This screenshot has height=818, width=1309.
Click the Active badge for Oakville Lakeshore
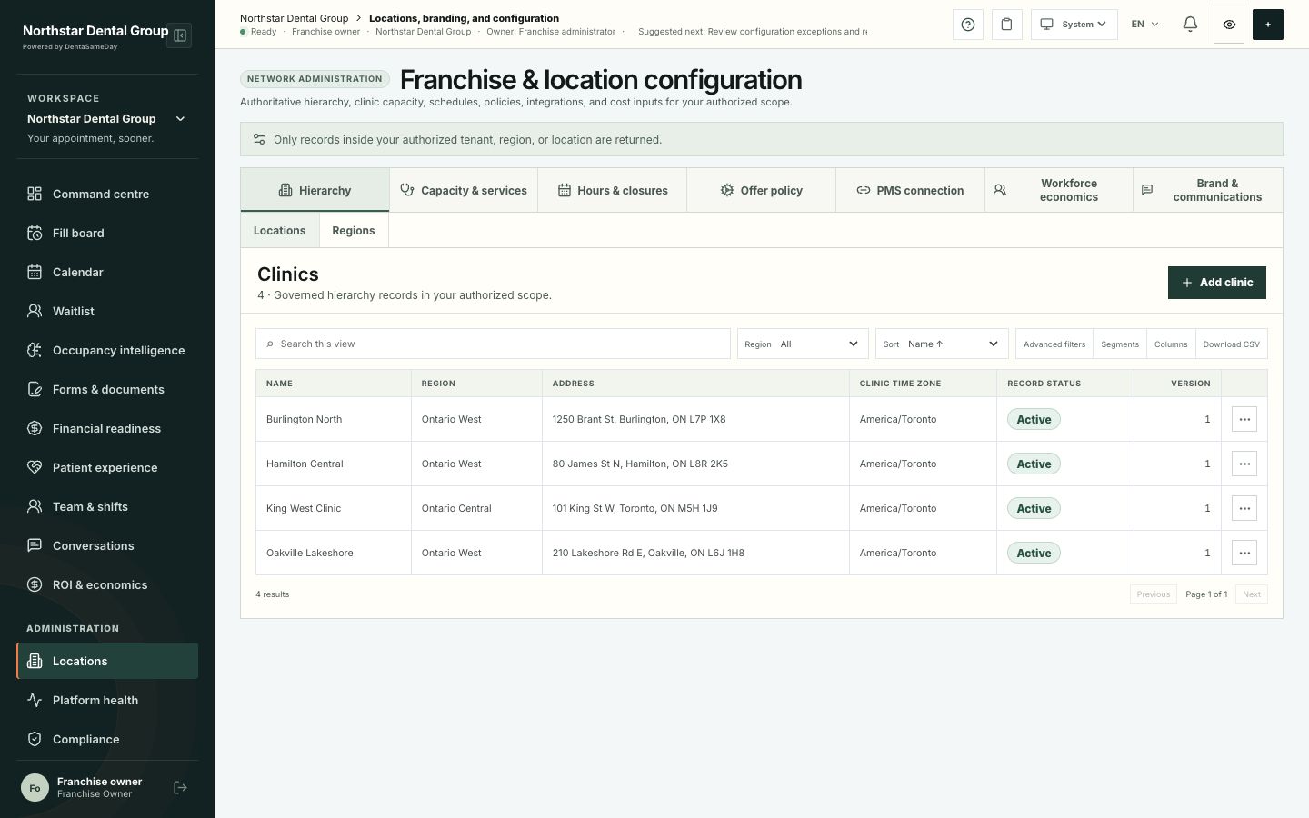click(x=1034, y=553)
